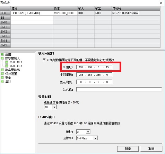Viewport: 165px width, 154px height.
Task: Click the 启动 green node icon
Action: pyautogui.click(x=2, y=82)
